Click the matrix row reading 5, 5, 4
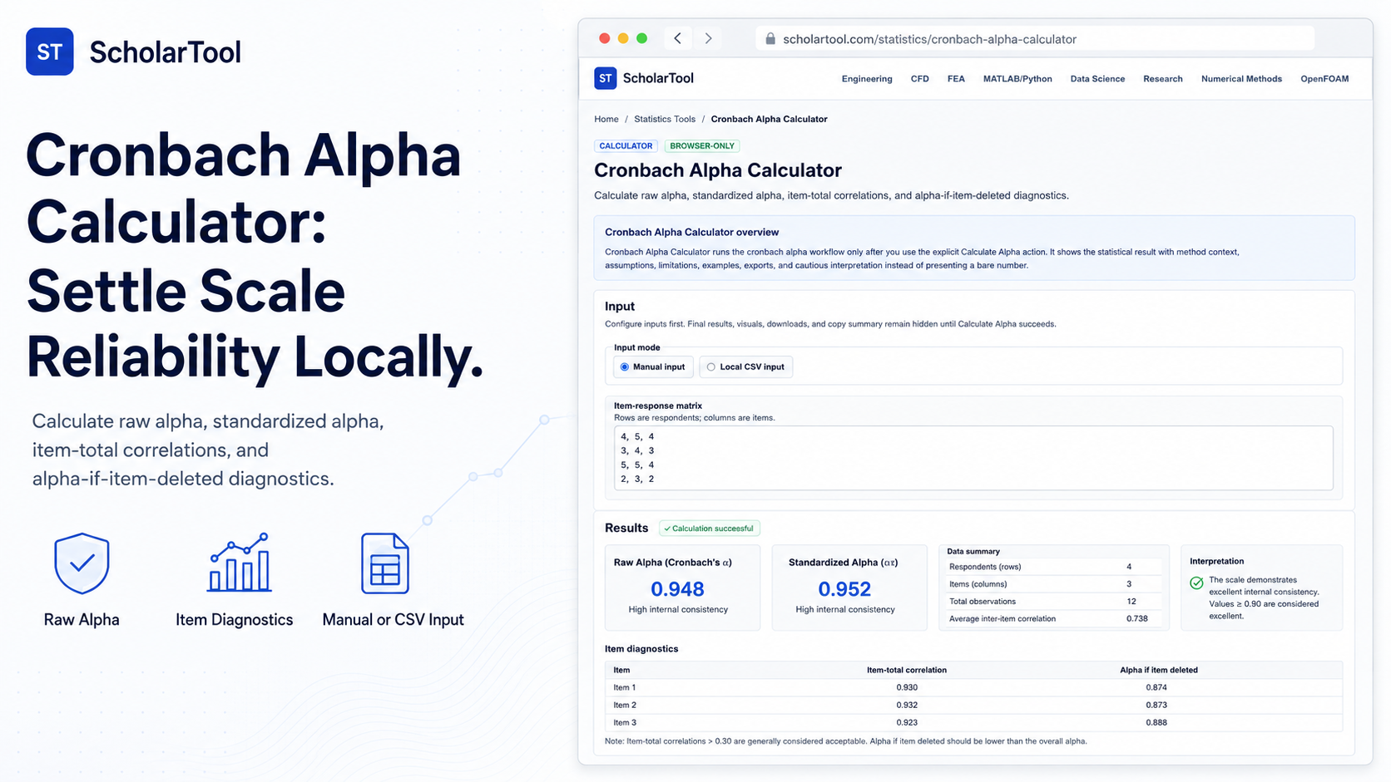The image size is (1391, 782). [637, 465]
